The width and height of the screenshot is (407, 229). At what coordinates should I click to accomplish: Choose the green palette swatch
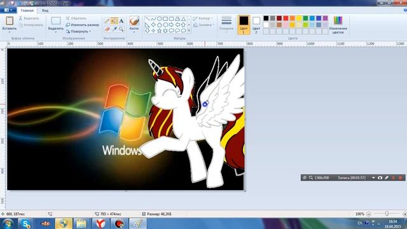point(305,18)
